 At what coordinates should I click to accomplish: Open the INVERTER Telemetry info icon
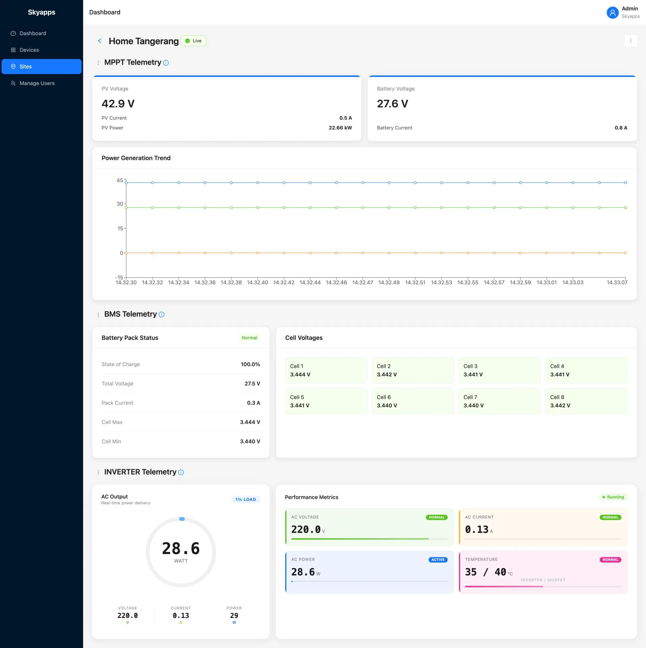pyautogui.click(x=181, y=472)
